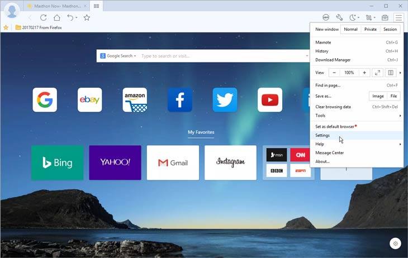Open the user avatar profile icon
Image resolution: width=408 pixels, height=258 pixels.
tap(12, 11)
